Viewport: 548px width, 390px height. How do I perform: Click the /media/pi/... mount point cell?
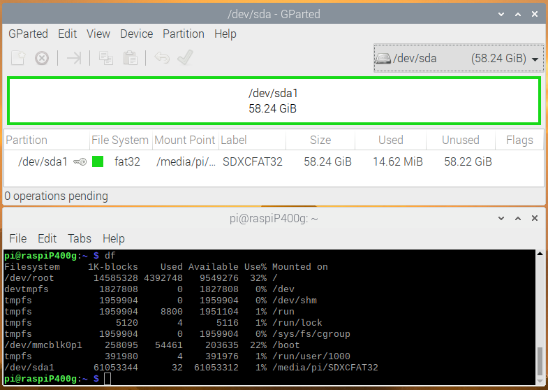click(x=186, y=161)
